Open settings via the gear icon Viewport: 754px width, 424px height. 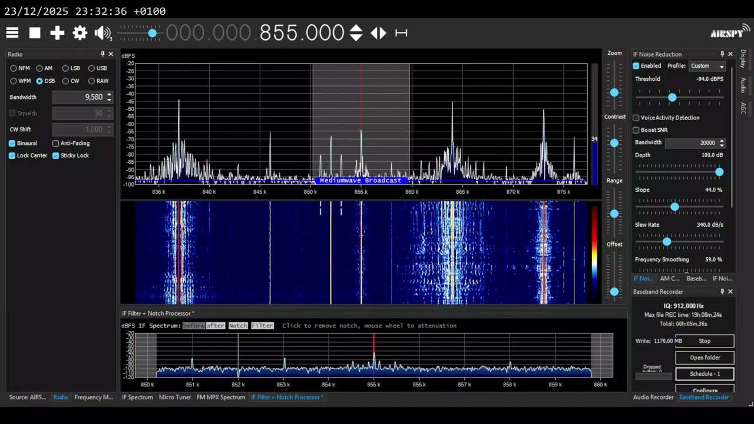80,33
